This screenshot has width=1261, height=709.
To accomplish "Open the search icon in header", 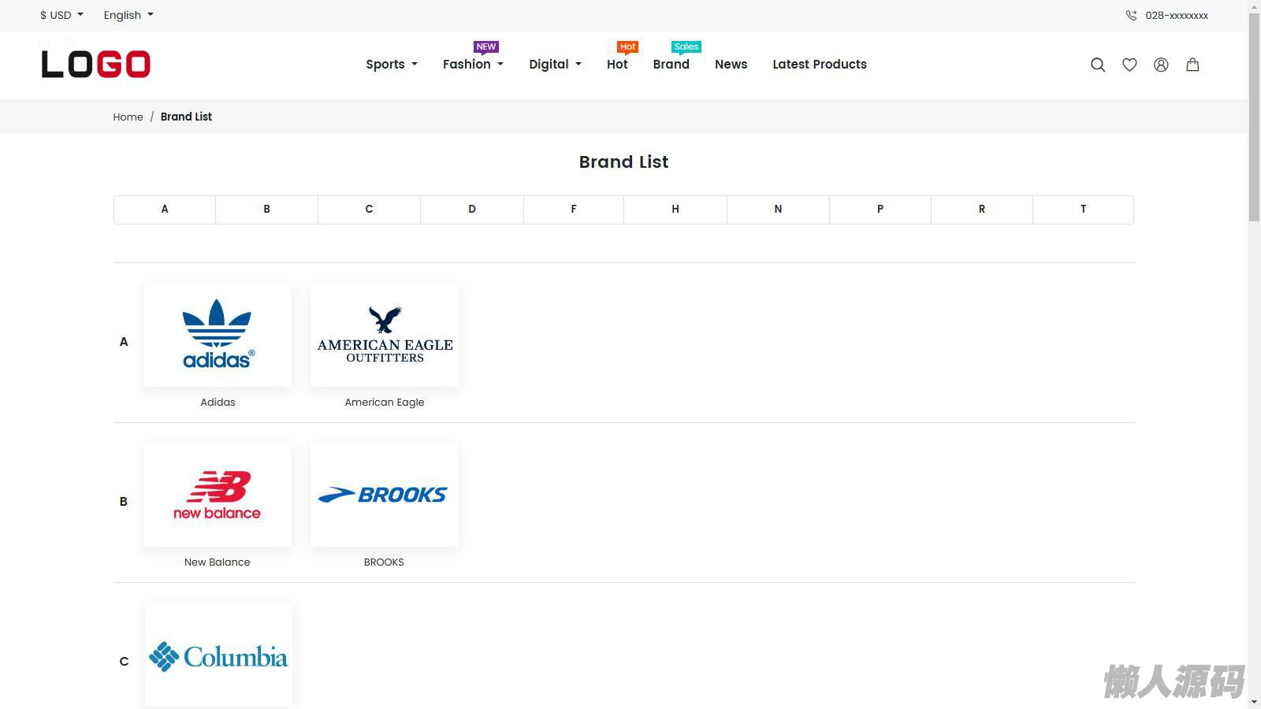I will tap(1098, 65).
